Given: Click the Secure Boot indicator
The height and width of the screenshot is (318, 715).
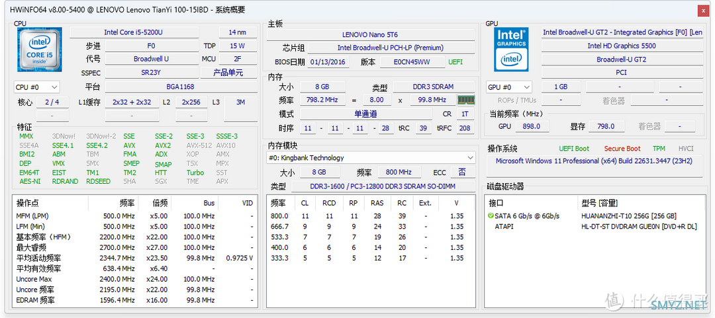Looking at the screenshot, I should 622,149.
